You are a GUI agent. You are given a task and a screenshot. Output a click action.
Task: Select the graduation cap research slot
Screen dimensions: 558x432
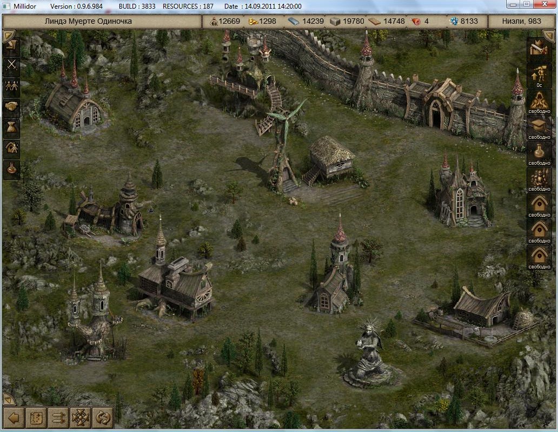click(x=539, y=127)
